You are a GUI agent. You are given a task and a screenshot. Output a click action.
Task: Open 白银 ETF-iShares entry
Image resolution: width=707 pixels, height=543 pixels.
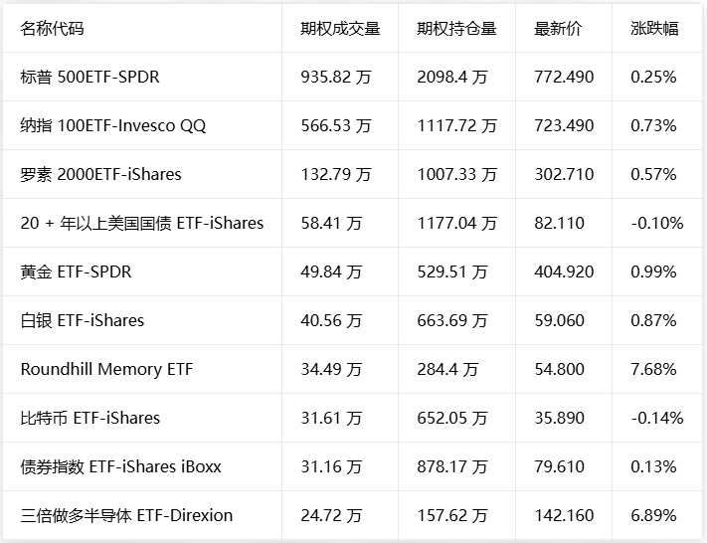tap(352, 320)
